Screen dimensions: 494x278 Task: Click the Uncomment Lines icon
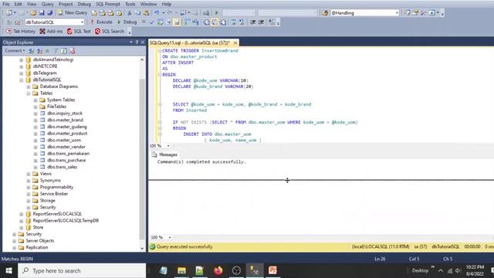coord(242,22)
